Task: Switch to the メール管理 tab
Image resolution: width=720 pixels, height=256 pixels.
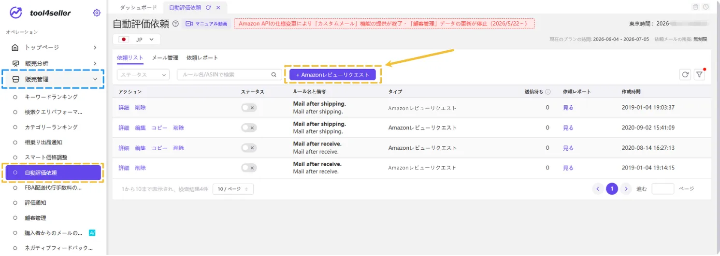Action: pos(165,57)
